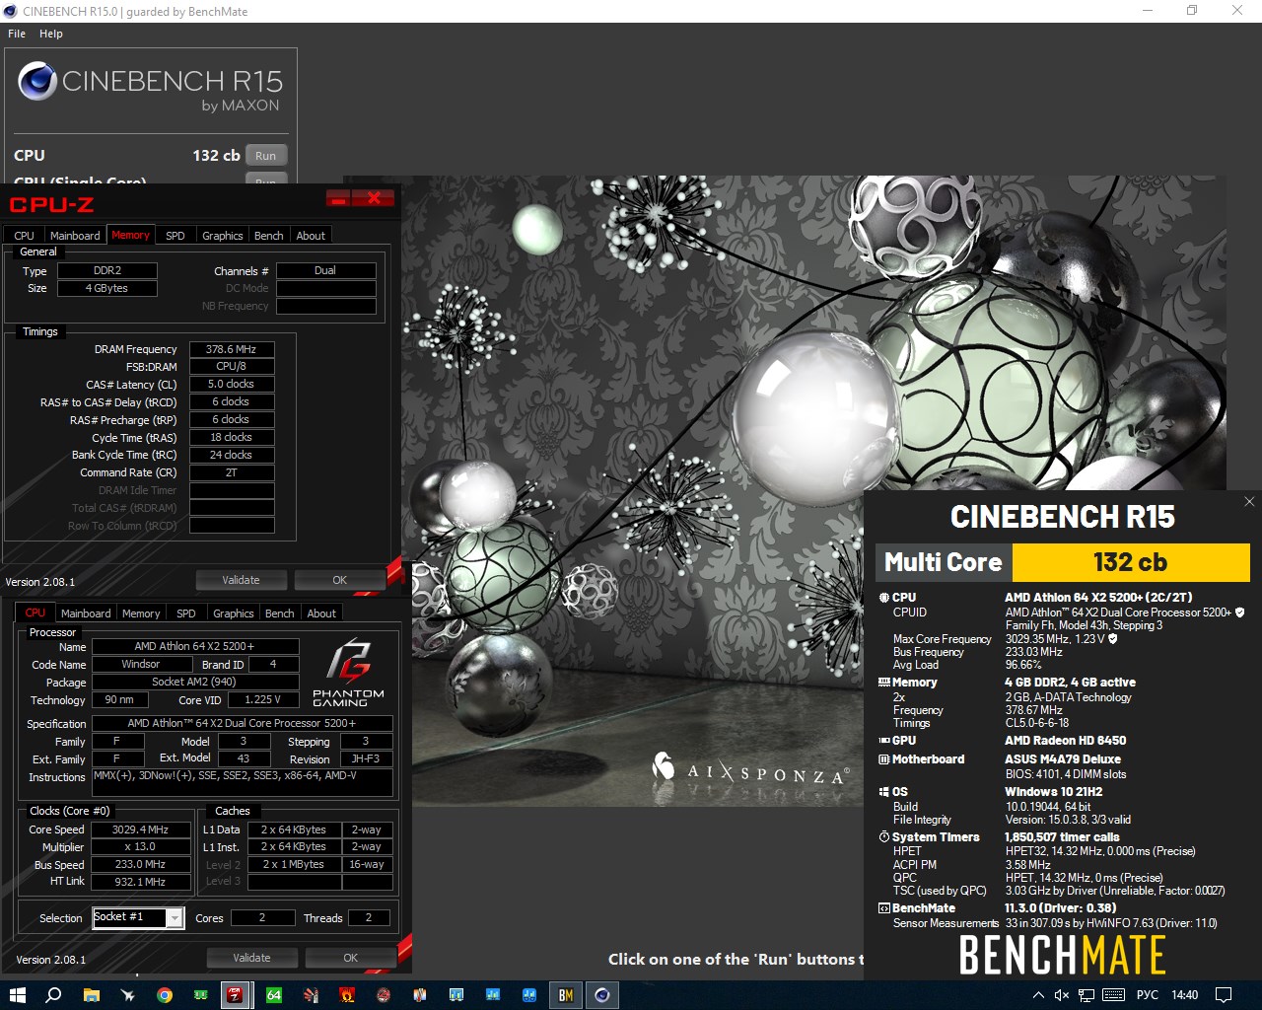
Task: Click the Code Name field Windsor
Action: (x=141, y=664)
